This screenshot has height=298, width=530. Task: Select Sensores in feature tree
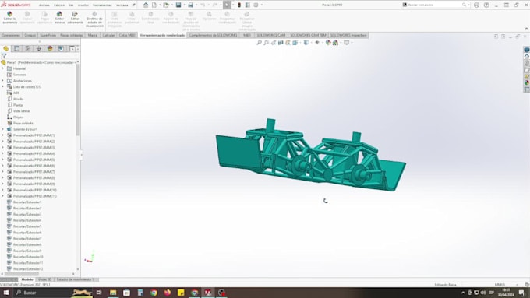[19, 75]
